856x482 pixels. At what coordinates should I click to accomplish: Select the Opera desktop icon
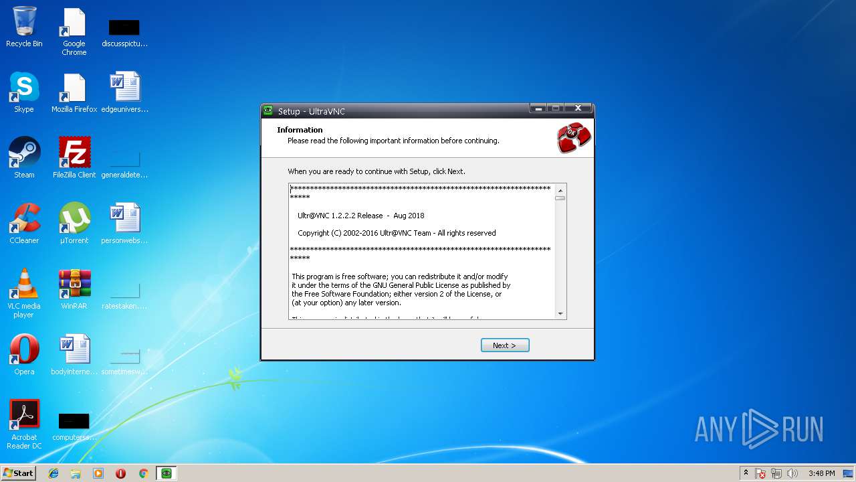point(24,355)
